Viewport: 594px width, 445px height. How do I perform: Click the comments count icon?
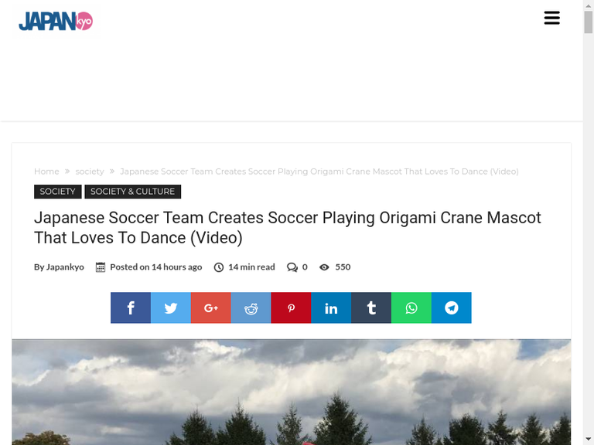(x=292, y=267)
